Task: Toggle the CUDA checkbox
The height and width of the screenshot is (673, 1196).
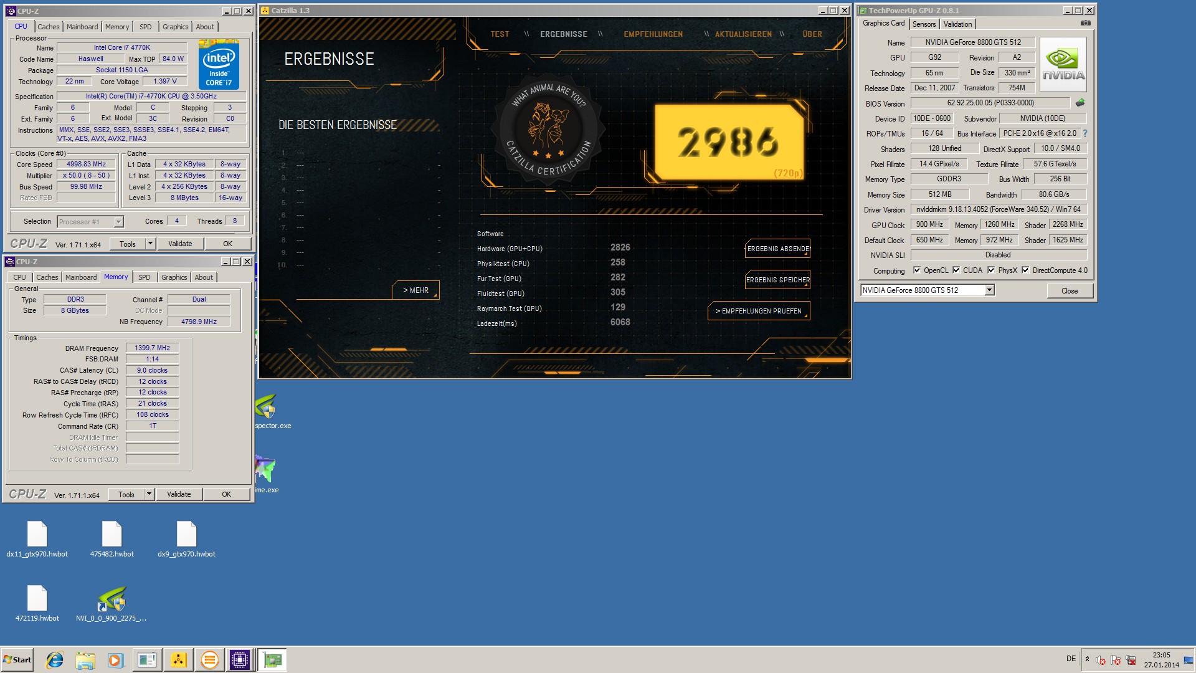Action: pos(956,270)
